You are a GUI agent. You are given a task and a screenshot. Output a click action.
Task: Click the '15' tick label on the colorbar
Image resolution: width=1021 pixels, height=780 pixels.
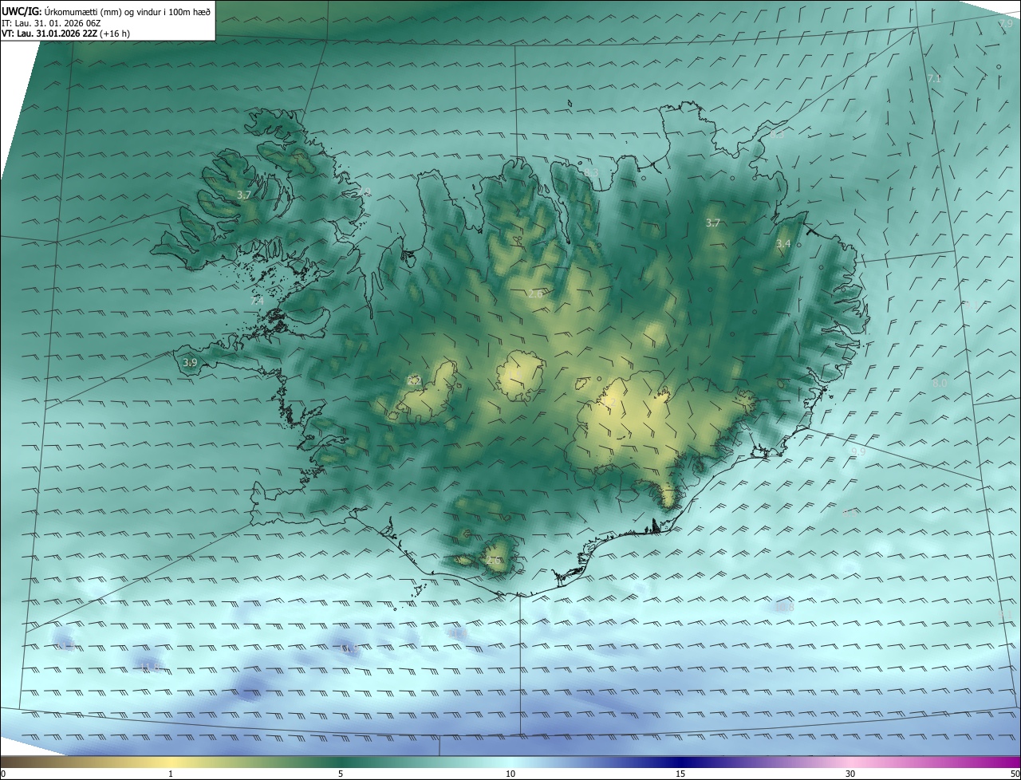pos(680,774)
